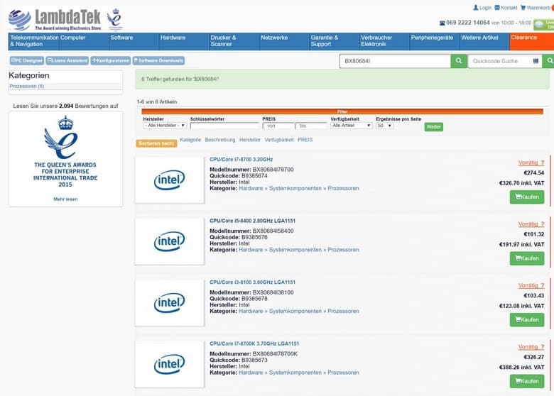The image size is (554, 396).
Task: Click the green product search magnifier button
Action: pos(459,61)
